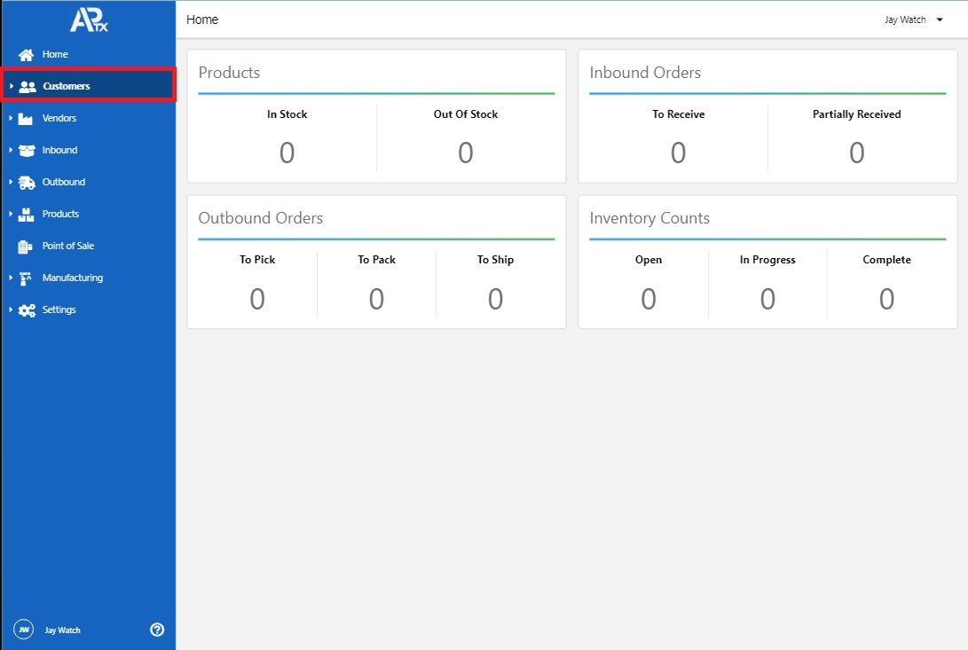Image resolution: width=968 pixels, height=650 pixels.
Task: Click the Vendors factory icon
Action: [26, 119]
